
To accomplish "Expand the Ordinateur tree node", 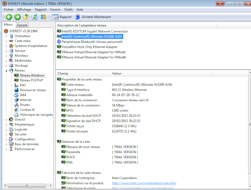I will tap(6, 36).
